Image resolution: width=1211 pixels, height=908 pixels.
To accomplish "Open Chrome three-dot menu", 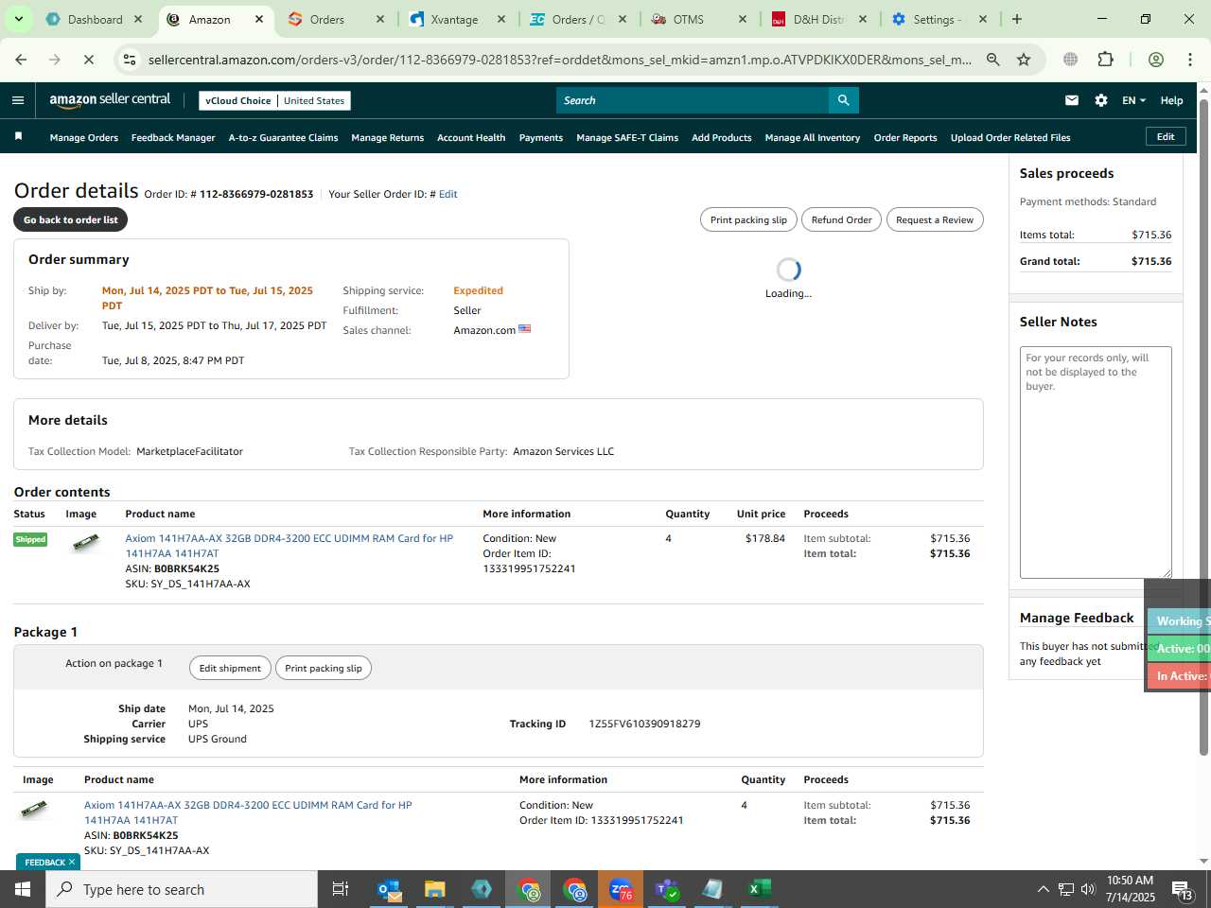I will point(1190,60).
